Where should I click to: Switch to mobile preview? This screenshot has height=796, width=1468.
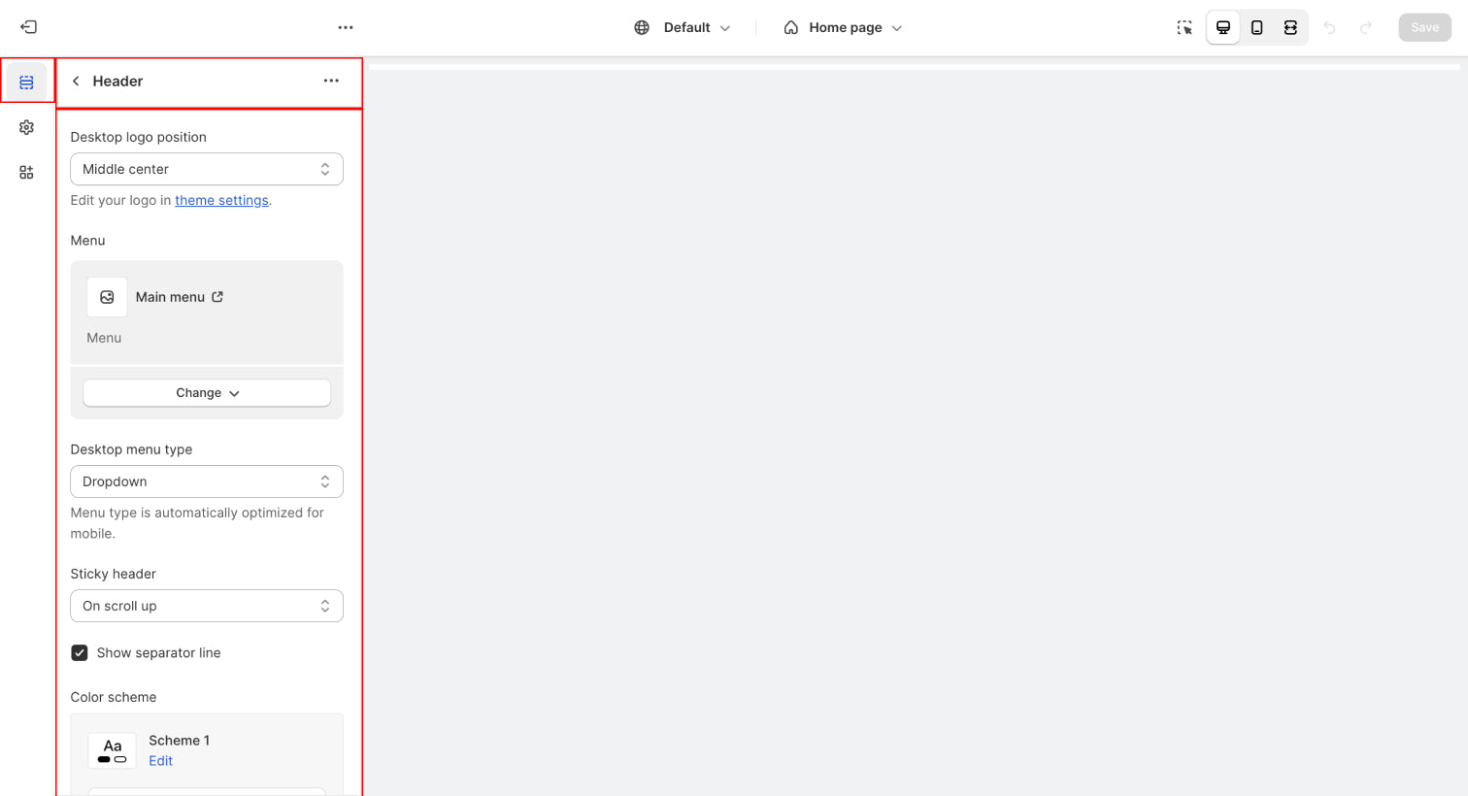coord(1257,27)
